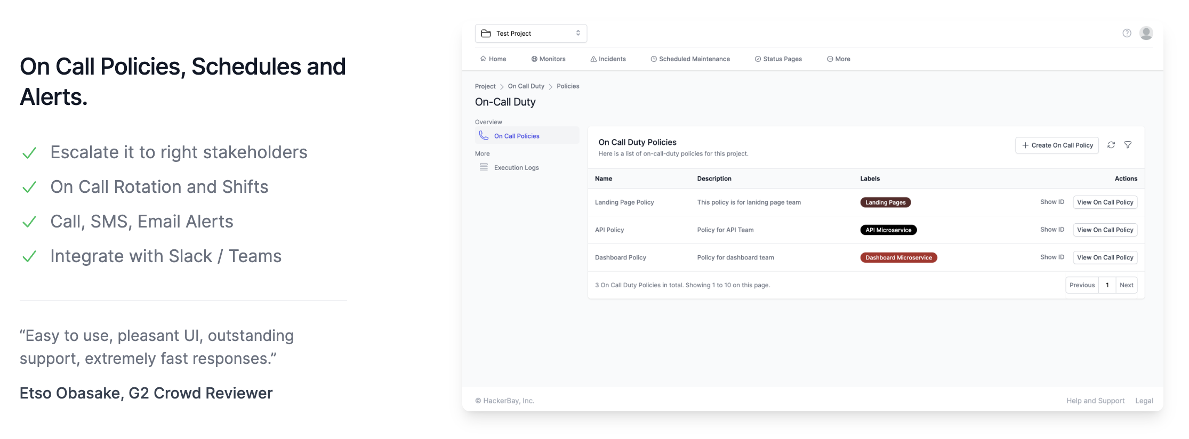Click the refresh policies list icon

click(x=1111, y=145)
